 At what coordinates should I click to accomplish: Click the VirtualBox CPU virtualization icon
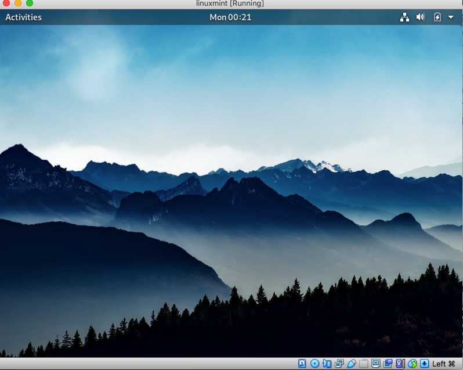400,363
